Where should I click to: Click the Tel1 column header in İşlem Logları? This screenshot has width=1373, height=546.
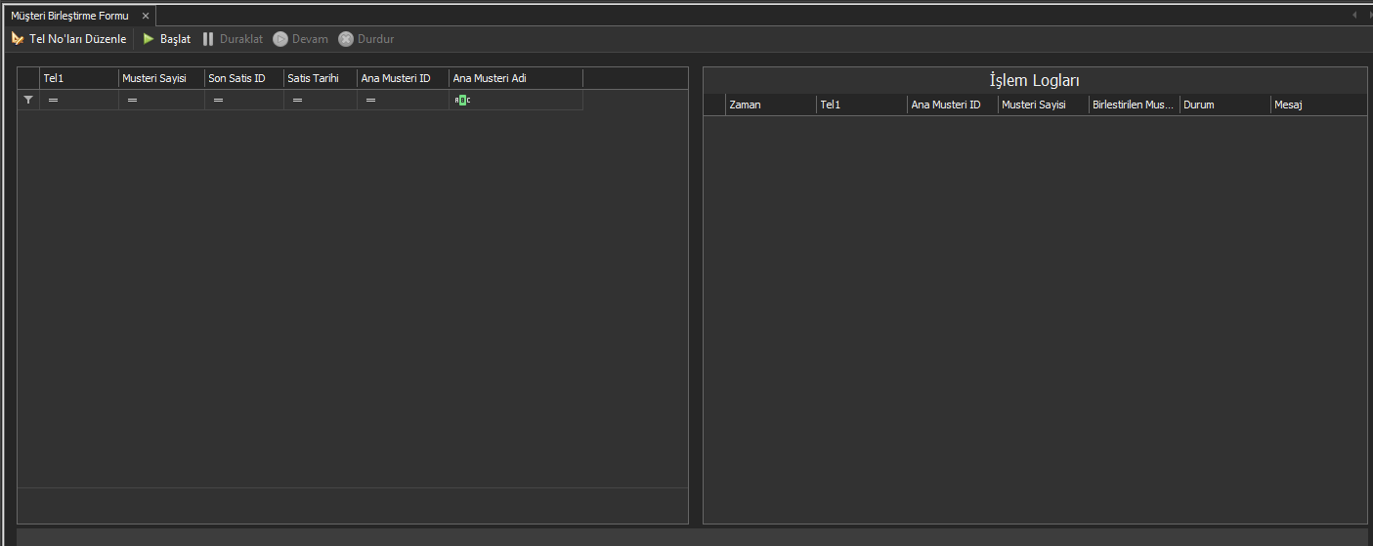tap(862, 105)
